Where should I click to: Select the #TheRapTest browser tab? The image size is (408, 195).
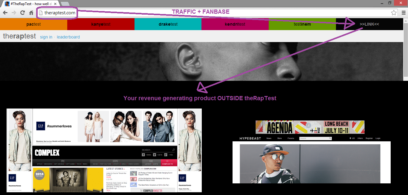point(31,4)
